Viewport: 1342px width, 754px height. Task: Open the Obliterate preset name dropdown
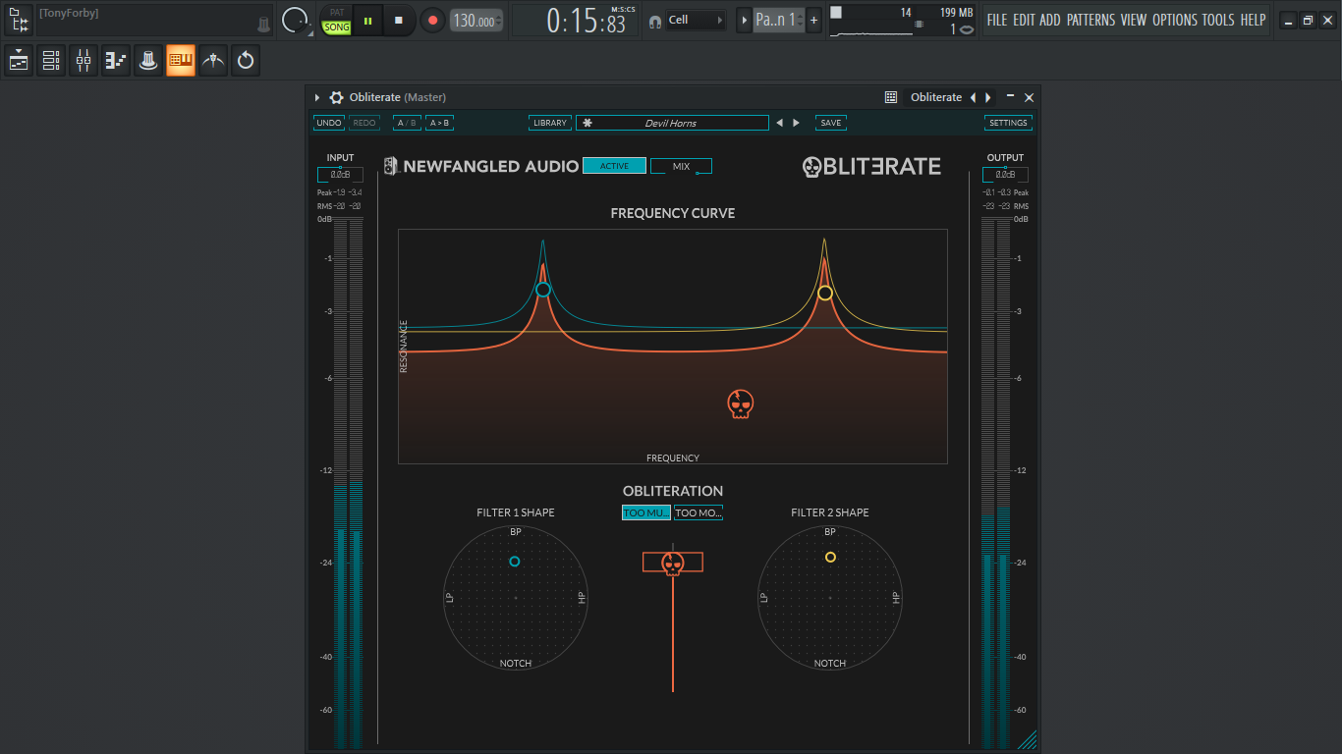936,97
